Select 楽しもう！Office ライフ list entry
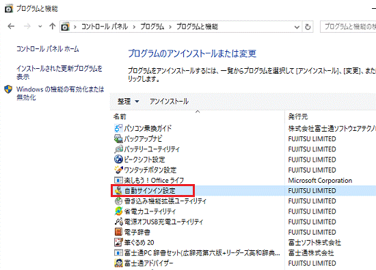This screenshot has width=376, height=270. [154, 180]
